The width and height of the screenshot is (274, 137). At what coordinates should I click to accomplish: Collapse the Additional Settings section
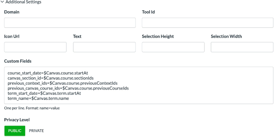21,2
